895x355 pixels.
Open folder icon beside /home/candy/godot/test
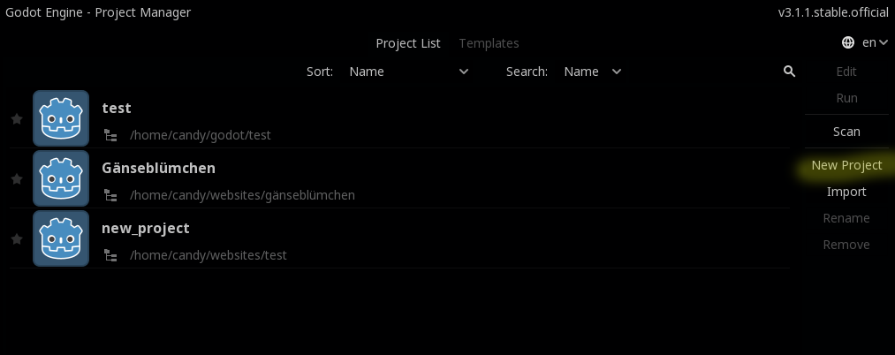pyautogui.click(x=111, y=135)
